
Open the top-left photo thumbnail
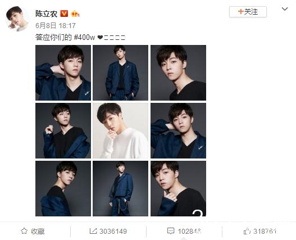coord(63,73)
